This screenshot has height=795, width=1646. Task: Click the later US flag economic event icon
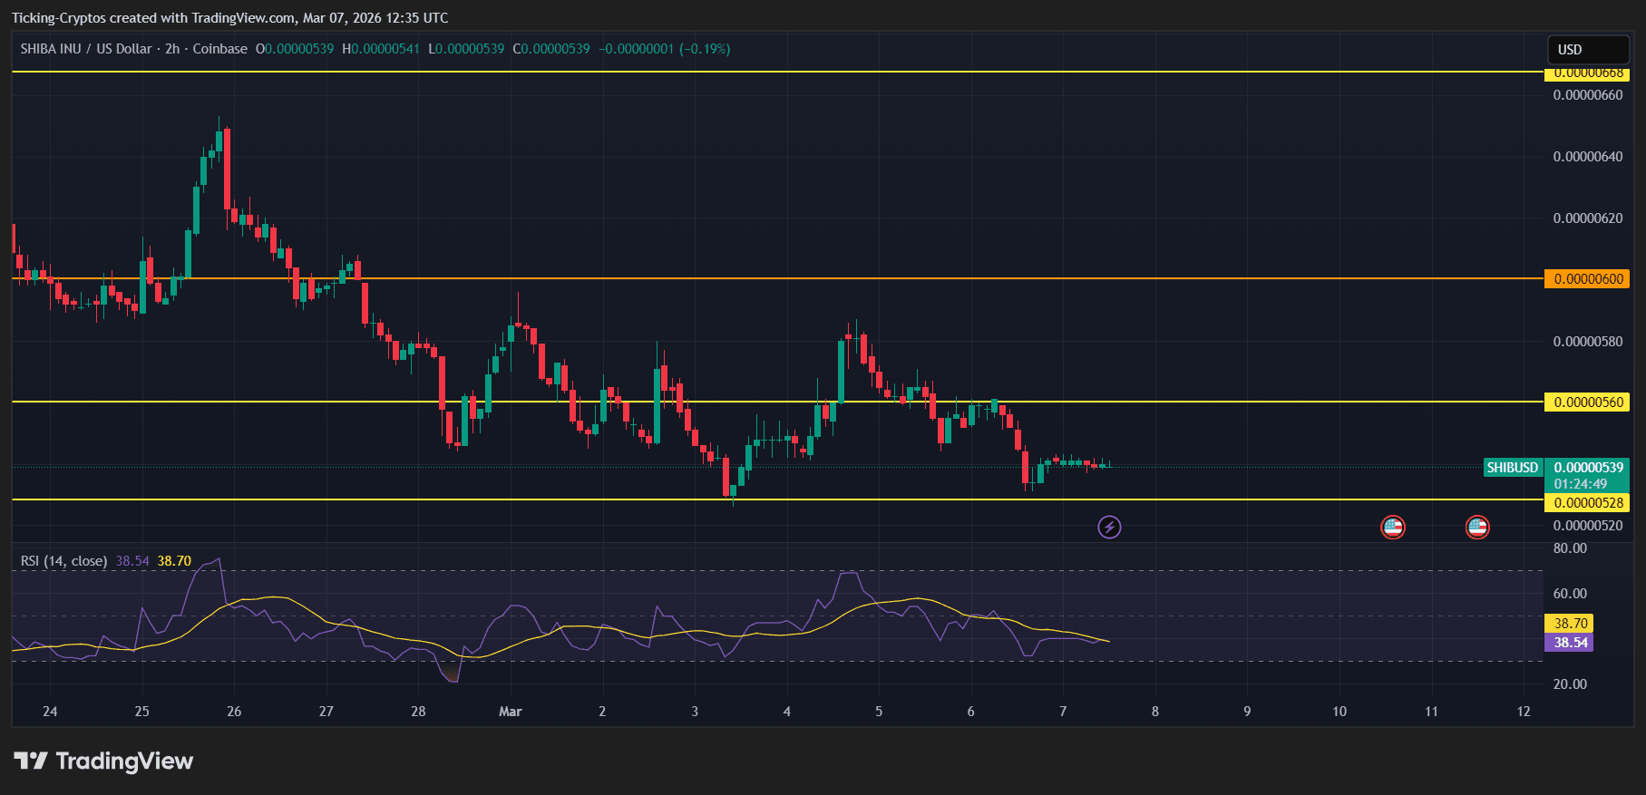point(1477,527)
